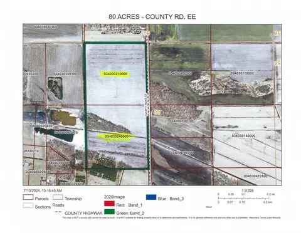Click the 'Roads' legend heading
The image size is (301, 233).
(58, 205)
